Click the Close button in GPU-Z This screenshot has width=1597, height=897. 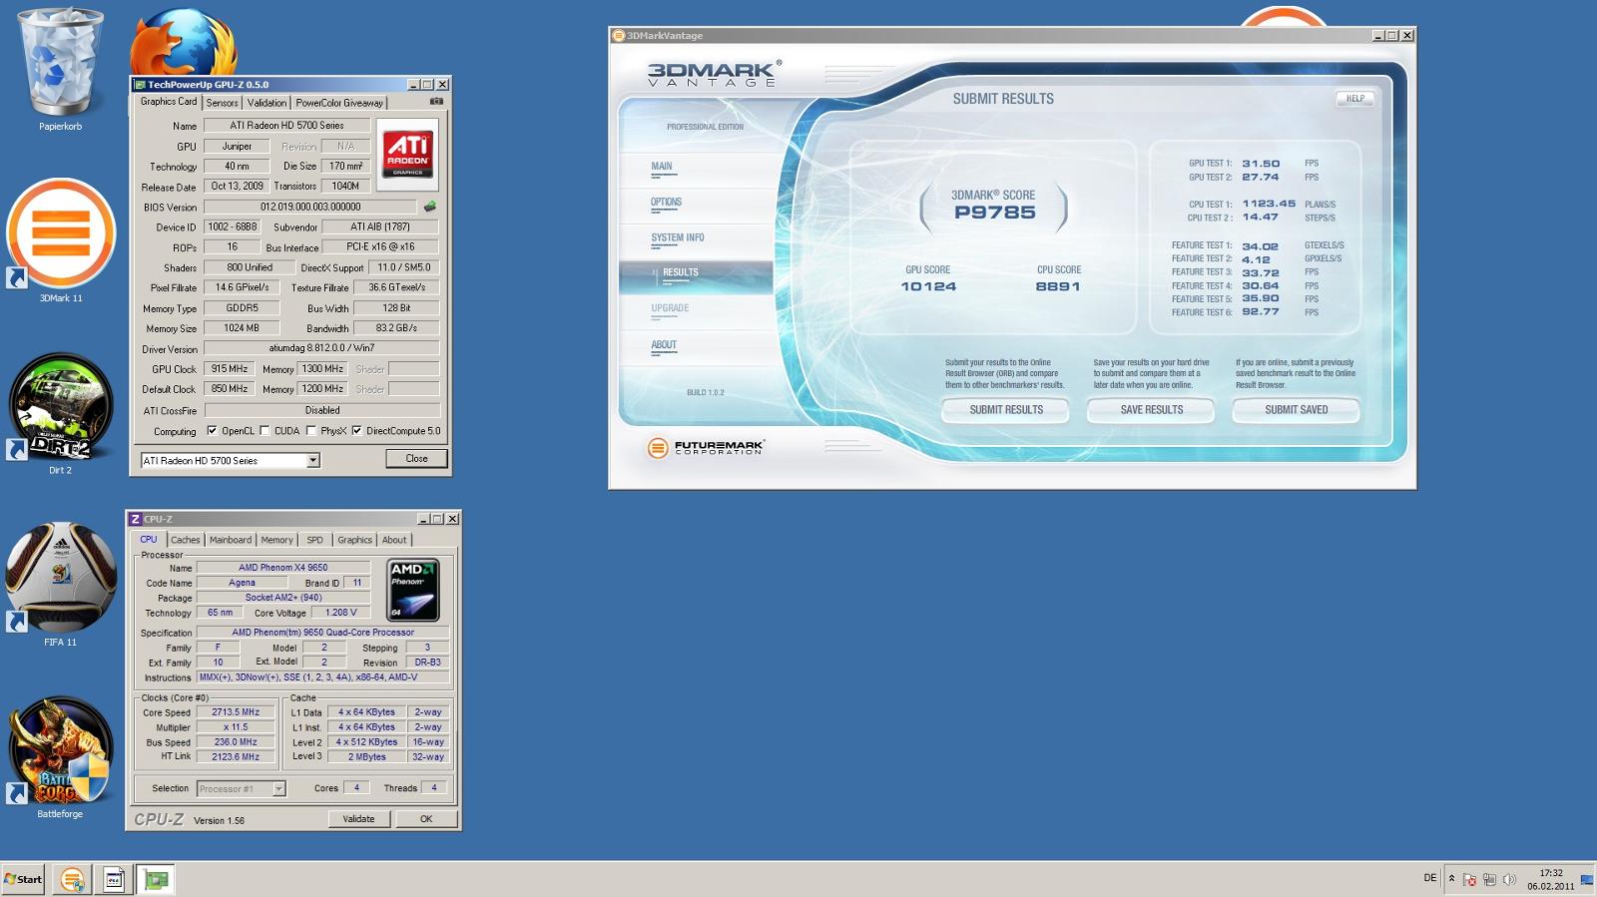click(x=416, y=459)
